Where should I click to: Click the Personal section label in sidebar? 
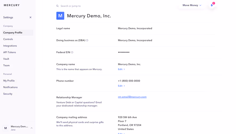tap(7, 74)
